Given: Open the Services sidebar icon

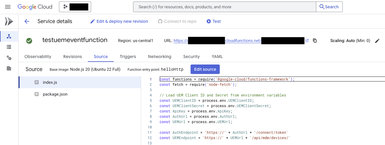Looking at the screenshot, I should (9, 36).
